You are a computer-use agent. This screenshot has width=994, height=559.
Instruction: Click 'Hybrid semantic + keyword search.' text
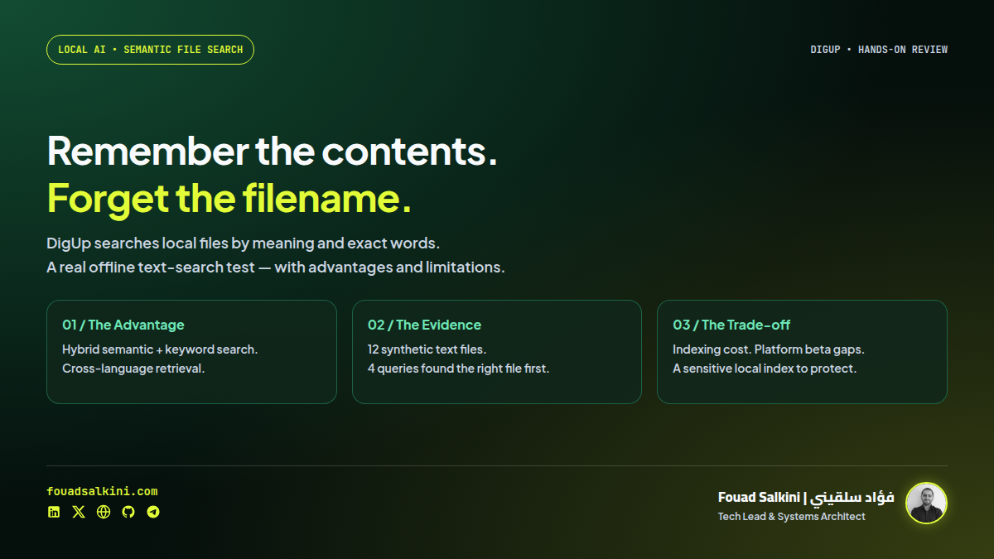tap(160, 349)
